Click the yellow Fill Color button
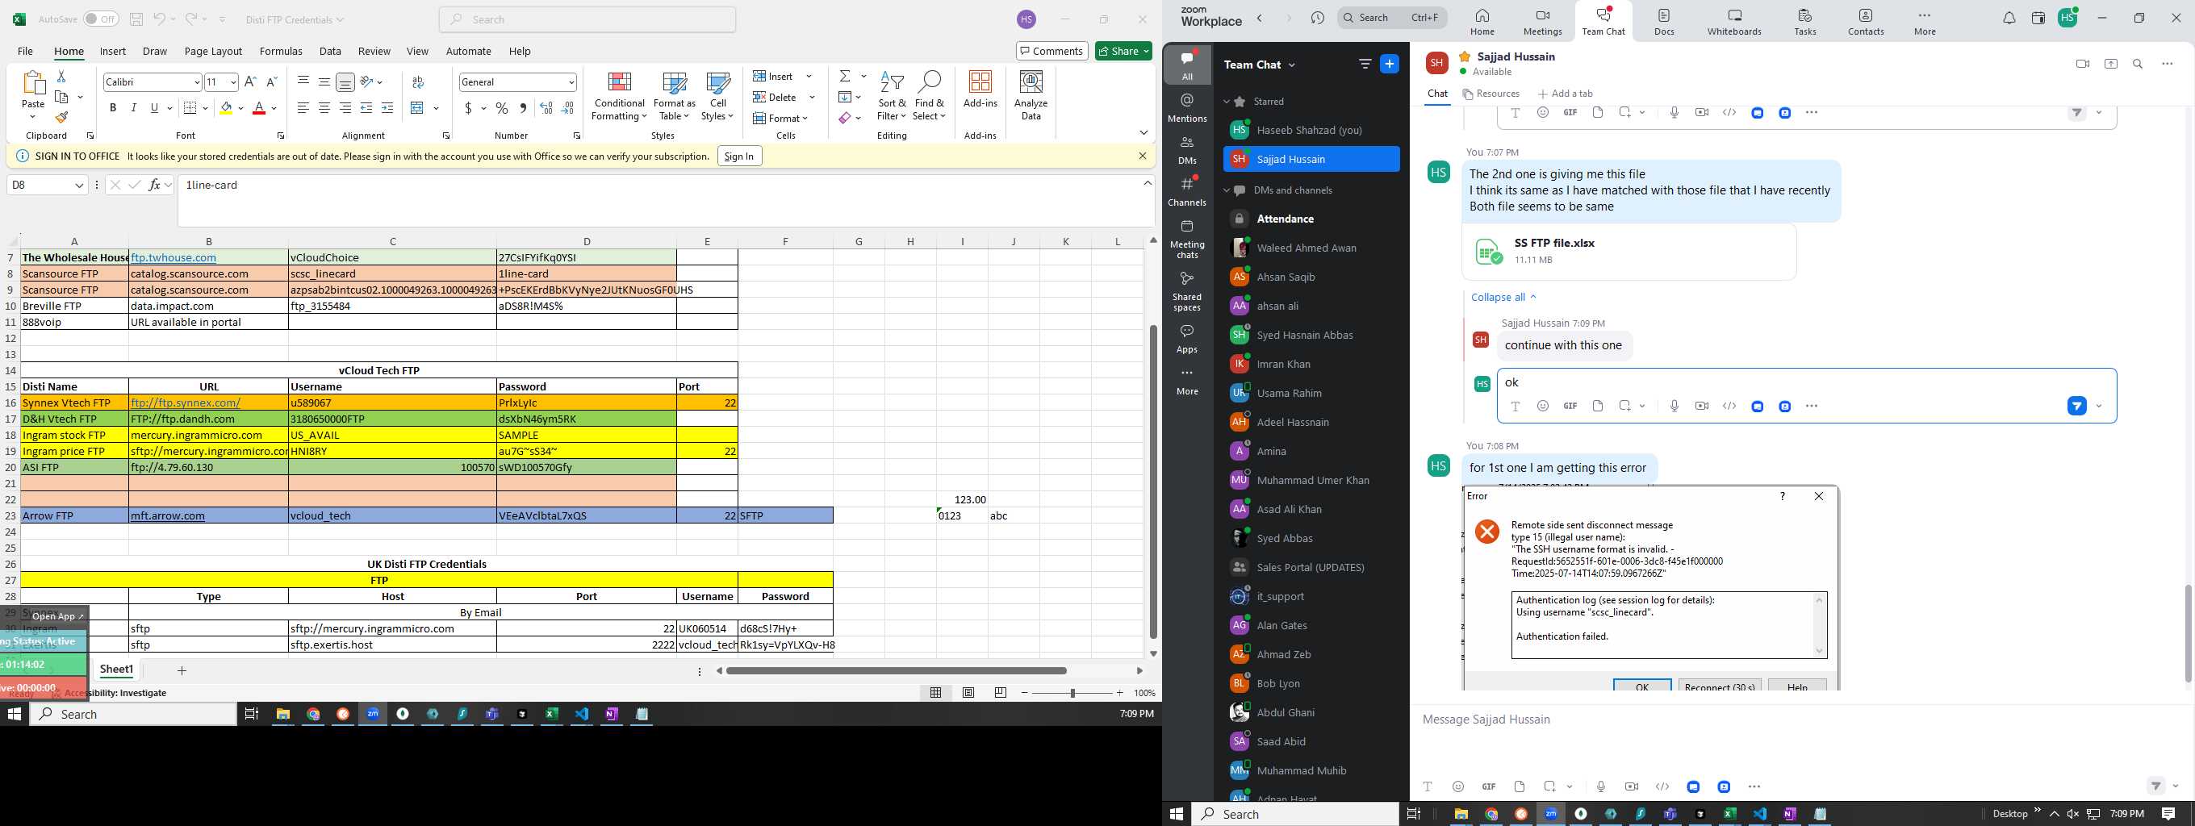Viewport: 2195px width, 826px height. tap(225, 108)
